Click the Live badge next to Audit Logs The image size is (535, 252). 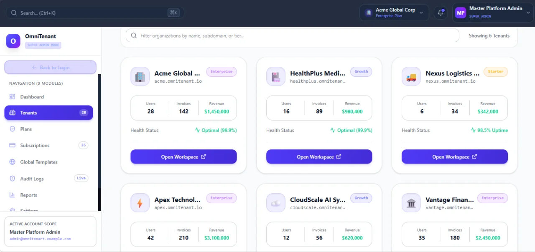tap(81, 178)
